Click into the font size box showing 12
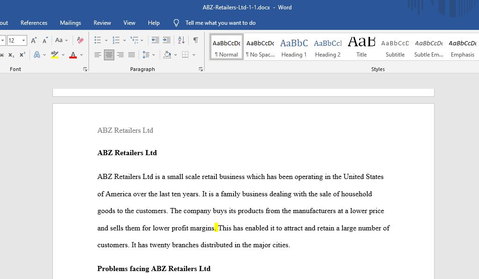The image size is (479, 279). [14, 40]
